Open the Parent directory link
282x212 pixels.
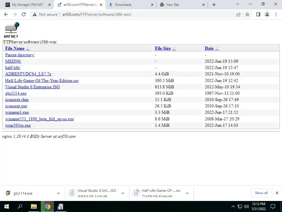20,55
